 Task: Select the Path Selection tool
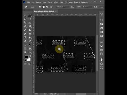point(30,45)
